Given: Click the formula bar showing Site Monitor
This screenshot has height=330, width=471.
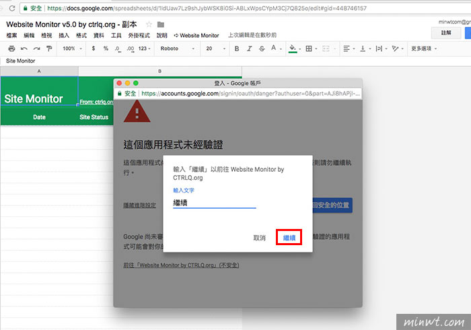Looking at the screenshot, I should tap(235, 61).
